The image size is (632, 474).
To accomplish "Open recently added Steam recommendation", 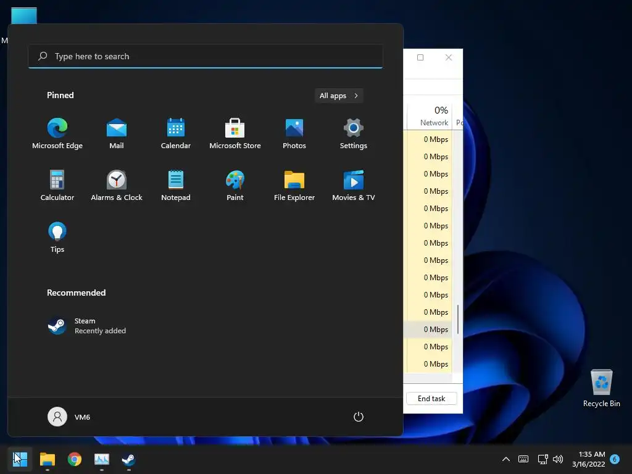I will [86, 326].
